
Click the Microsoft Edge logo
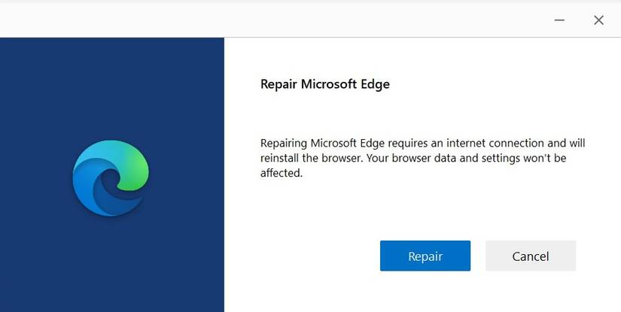111,178
